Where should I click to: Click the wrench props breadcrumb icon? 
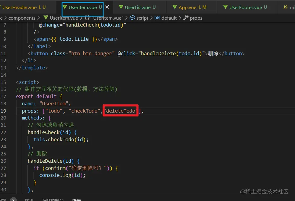(x=186, y=18)
